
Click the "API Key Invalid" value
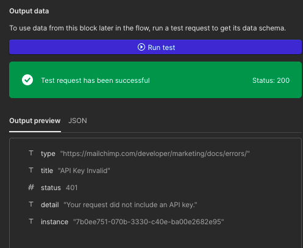click(x=84, y=171)
